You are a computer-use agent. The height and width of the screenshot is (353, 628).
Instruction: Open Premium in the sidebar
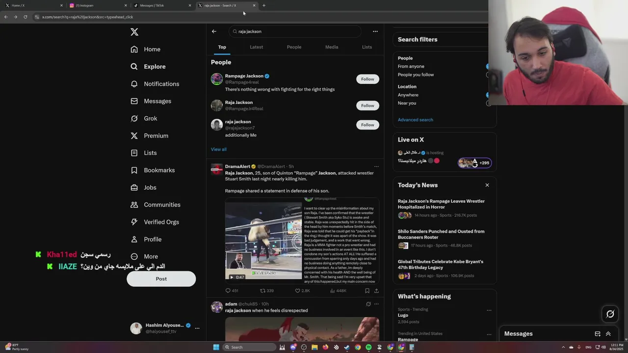click(x=150, y=136)
